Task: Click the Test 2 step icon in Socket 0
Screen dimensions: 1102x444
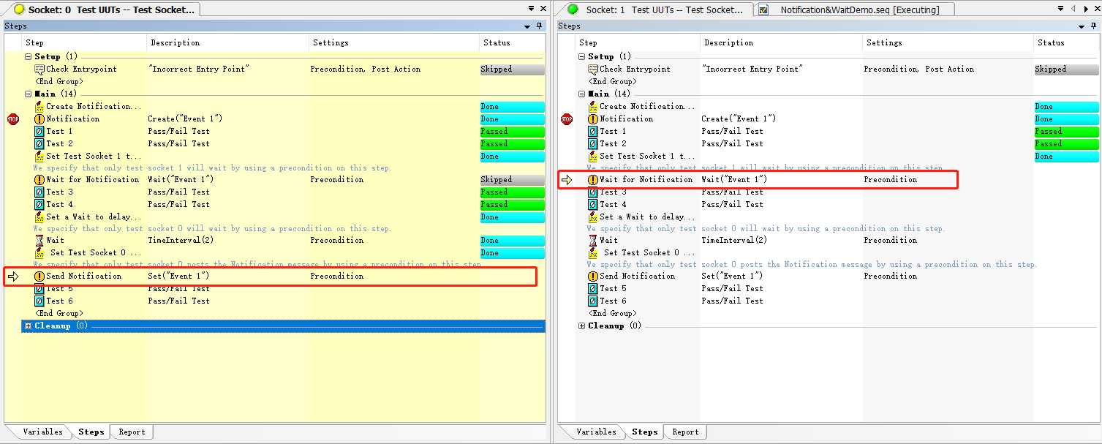Action: [x=39, y=143]
